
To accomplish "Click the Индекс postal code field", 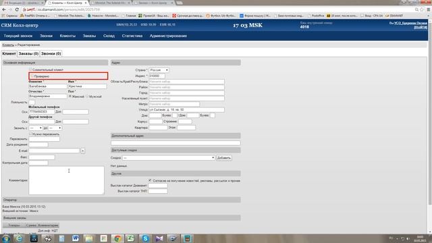I will click(157, 76).
